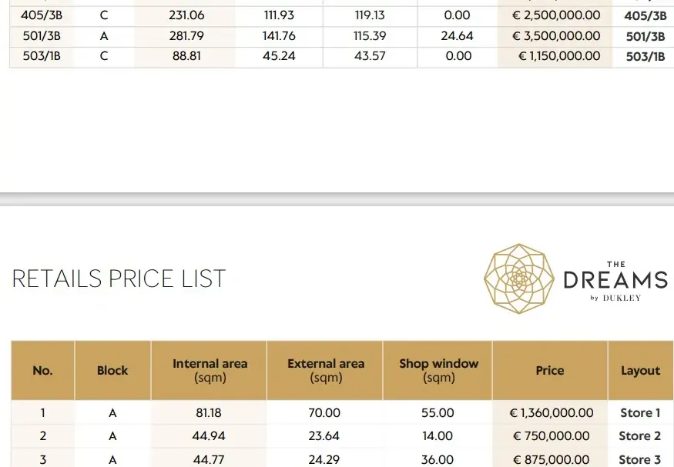This screenshot has width=674, height=467.
Task: Click the Shop window (sqm) header
Action: click(438, 370)
